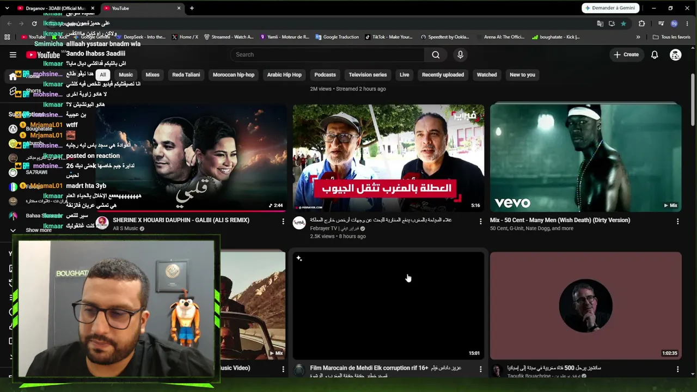Go back in Chrome

[9, 23]
